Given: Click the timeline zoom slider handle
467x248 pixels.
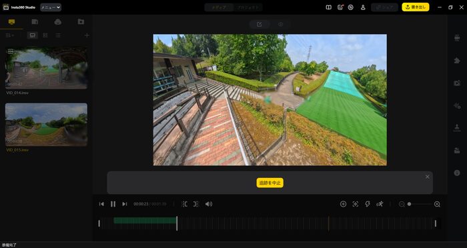Looking at the screenshot, I should tap(409, 204).
